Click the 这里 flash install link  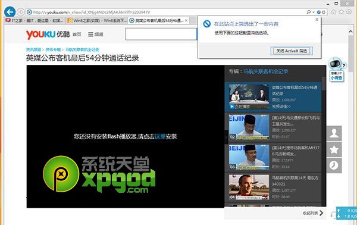(x=160, y=136)
